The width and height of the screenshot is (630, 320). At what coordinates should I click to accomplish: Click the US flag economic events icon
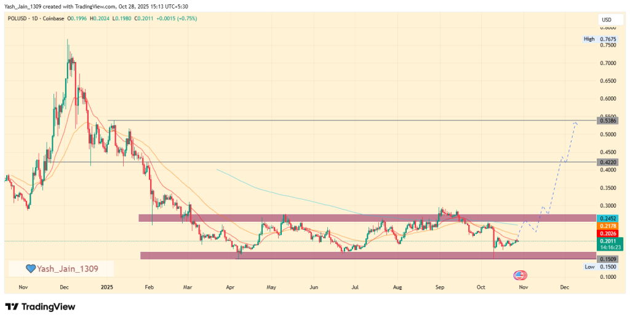pyautogui.click(x=520, y=275)
